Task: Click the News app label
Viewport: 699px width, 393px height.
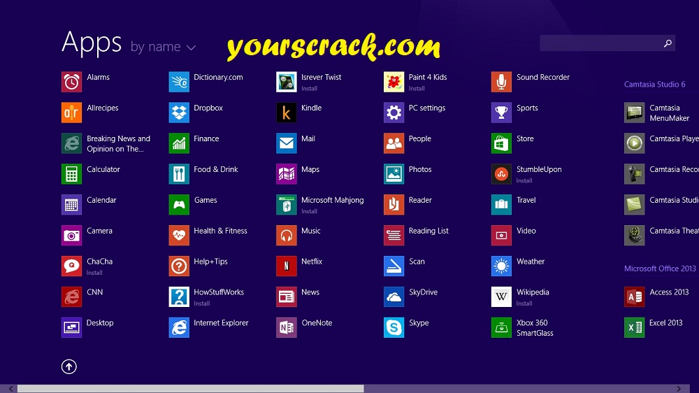Action: pyautogui.click(x=310, y=292)
